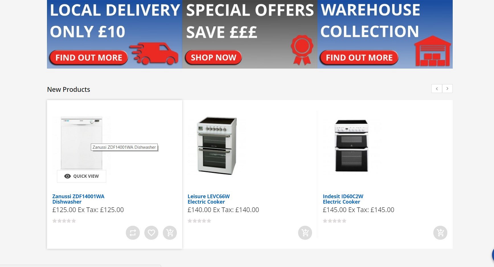Viewport: 494px width, 267px height.
Task: Open Quick View for Zanussi dishwasher
Action: coord(81,176)
